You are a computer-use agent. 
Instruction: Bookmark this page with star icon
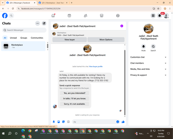coord(158,9)
